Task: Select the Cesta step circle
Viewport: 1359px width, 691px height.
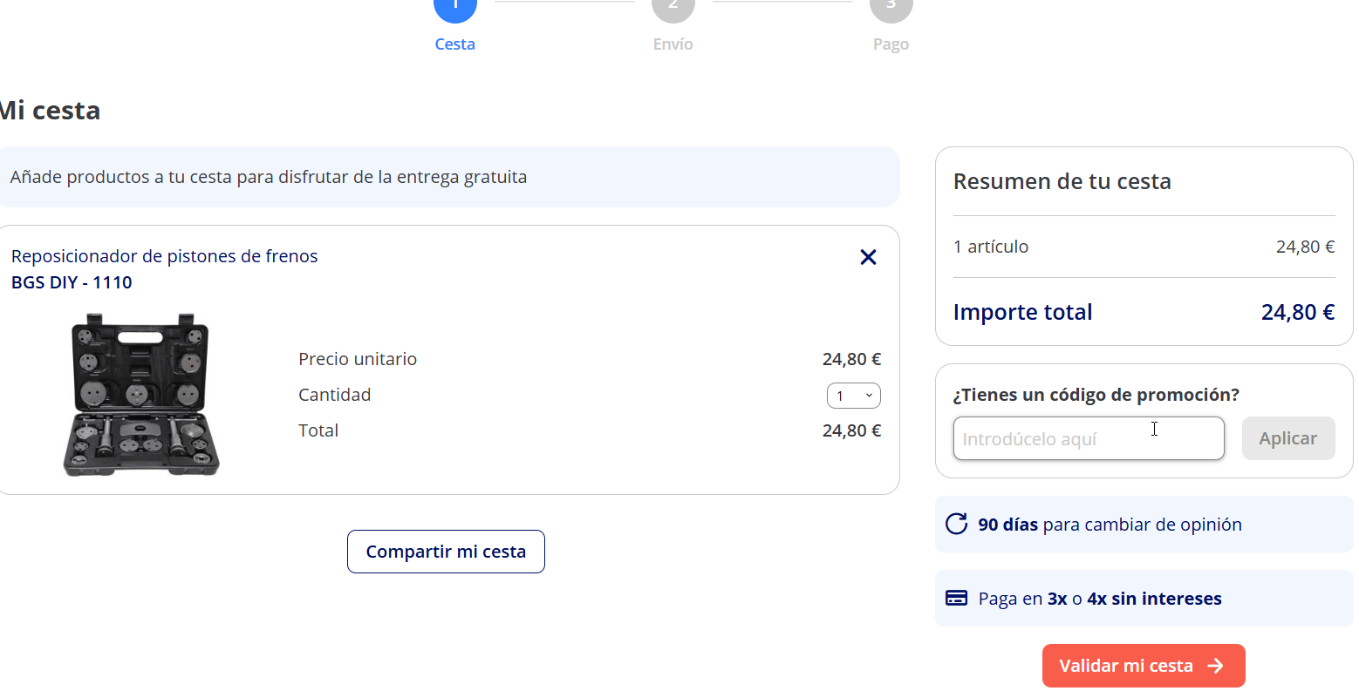Action: point(455,7)
